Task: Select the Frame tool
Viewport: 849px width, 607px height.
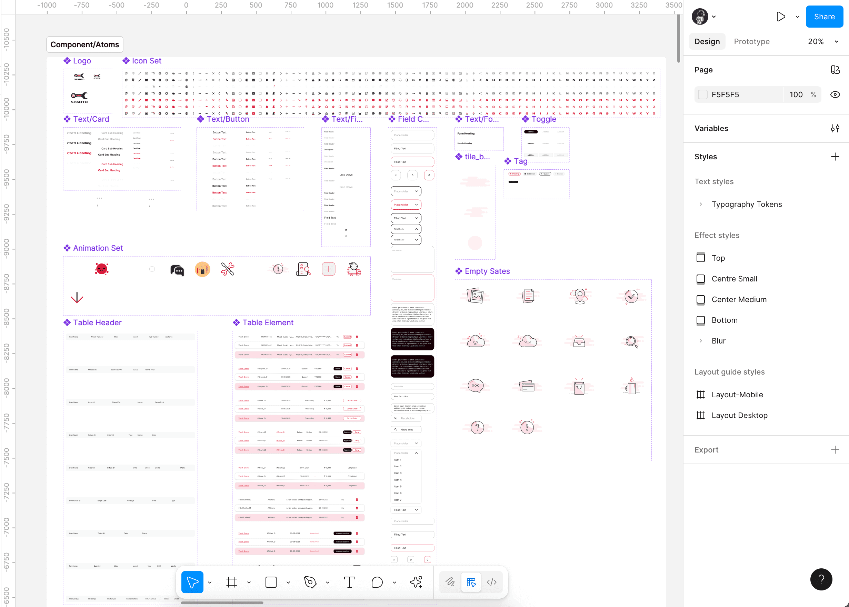Action: pos(232,582)
